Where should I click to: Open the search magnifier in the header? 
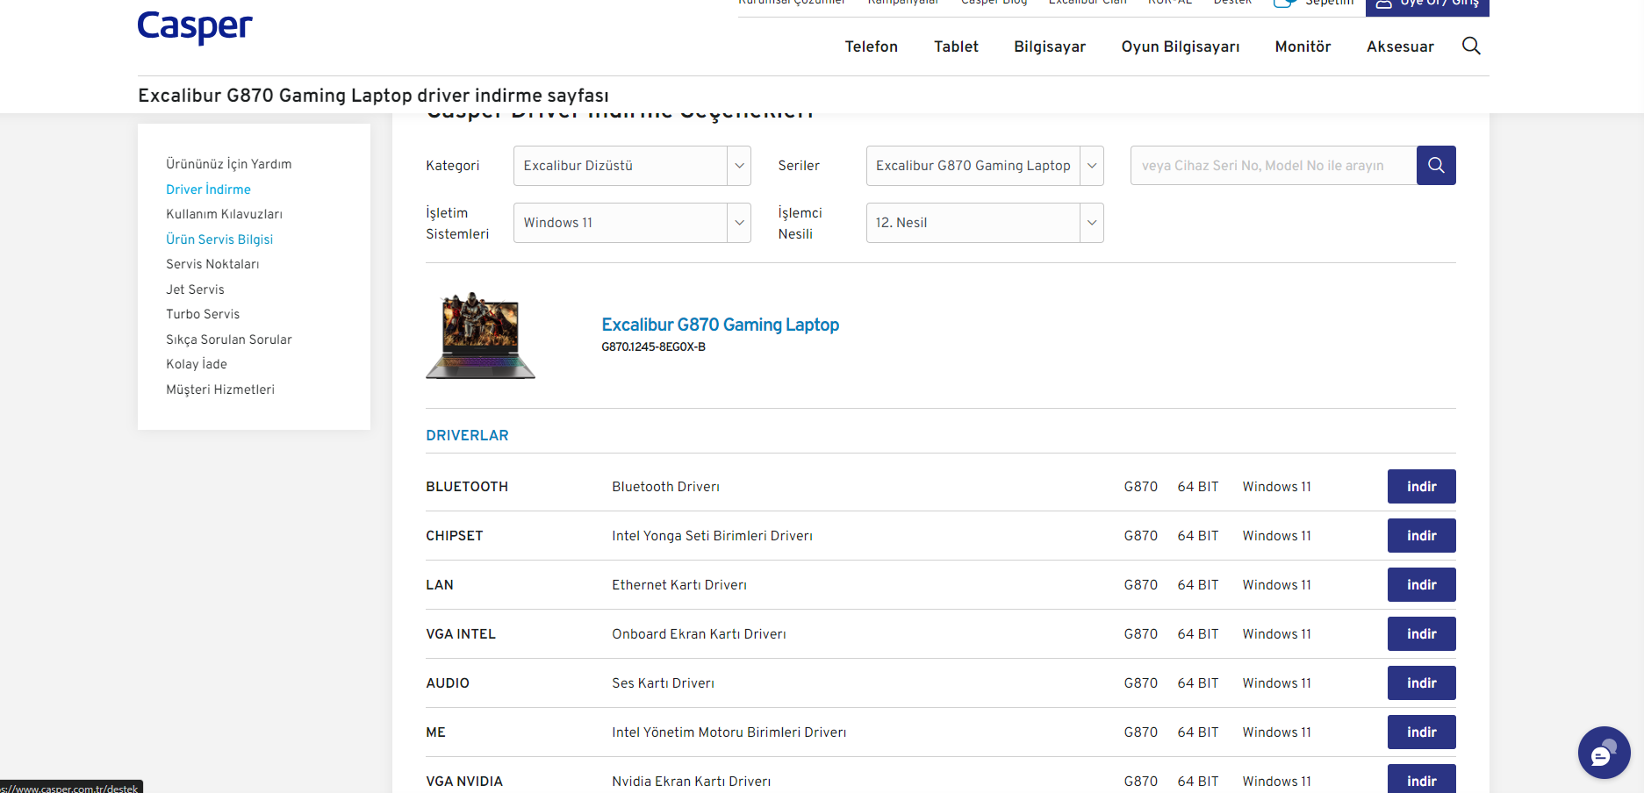[1471, 46]
